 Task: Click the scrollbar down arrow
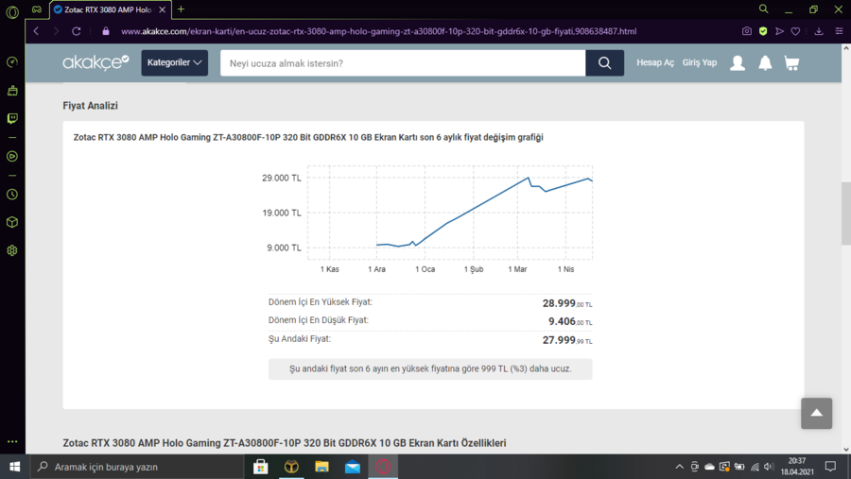(845, 449)
